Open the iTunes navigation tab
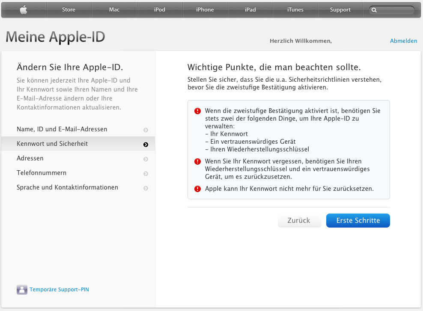This screenshot has width=423, height=311. pyautogui.click(x=295, y=10)
